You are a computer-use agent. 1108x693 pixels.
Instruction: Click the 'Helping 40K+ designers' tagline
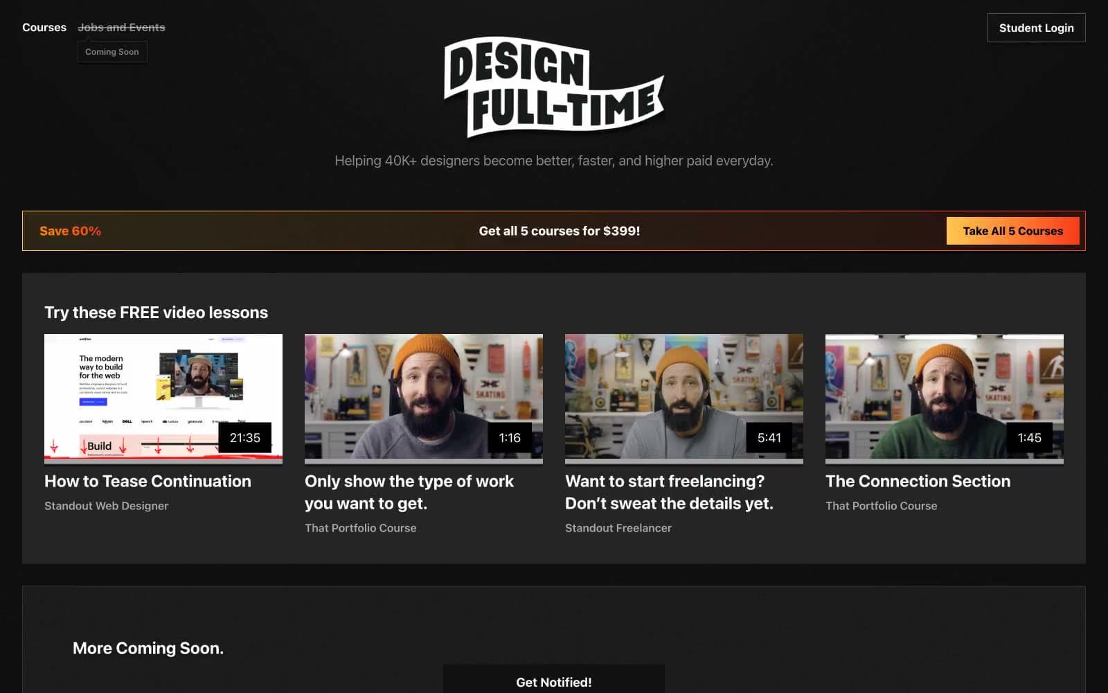pyautogui.click(x=554, y=161)
